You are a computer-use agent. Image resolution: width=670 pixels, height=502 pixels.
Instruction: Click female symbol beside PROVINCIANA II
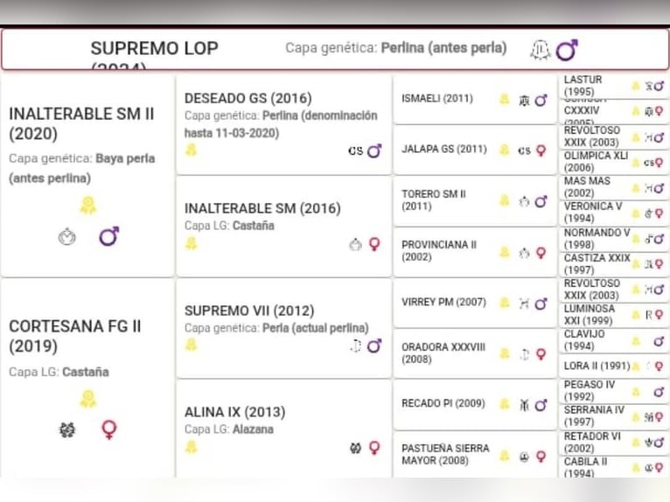pyautogui.click(x=541, y=253)
